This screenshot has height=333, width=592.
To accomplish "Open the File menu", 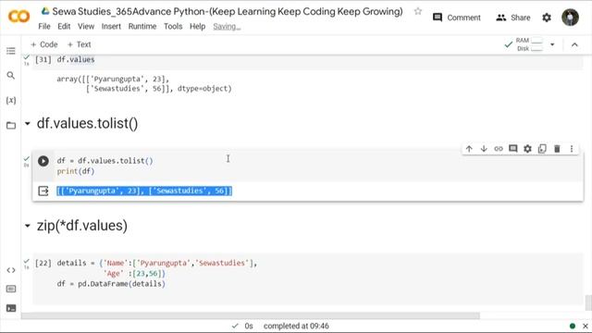I will pyautogui.click(x=44, y=27).
